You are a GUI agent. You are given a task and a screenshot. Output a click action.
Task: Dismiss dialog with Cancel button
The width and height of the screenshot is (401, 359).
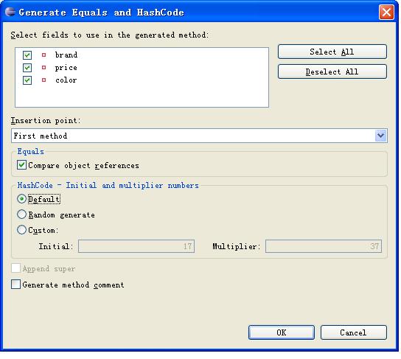pyautogui.click(x=353, y=332)
